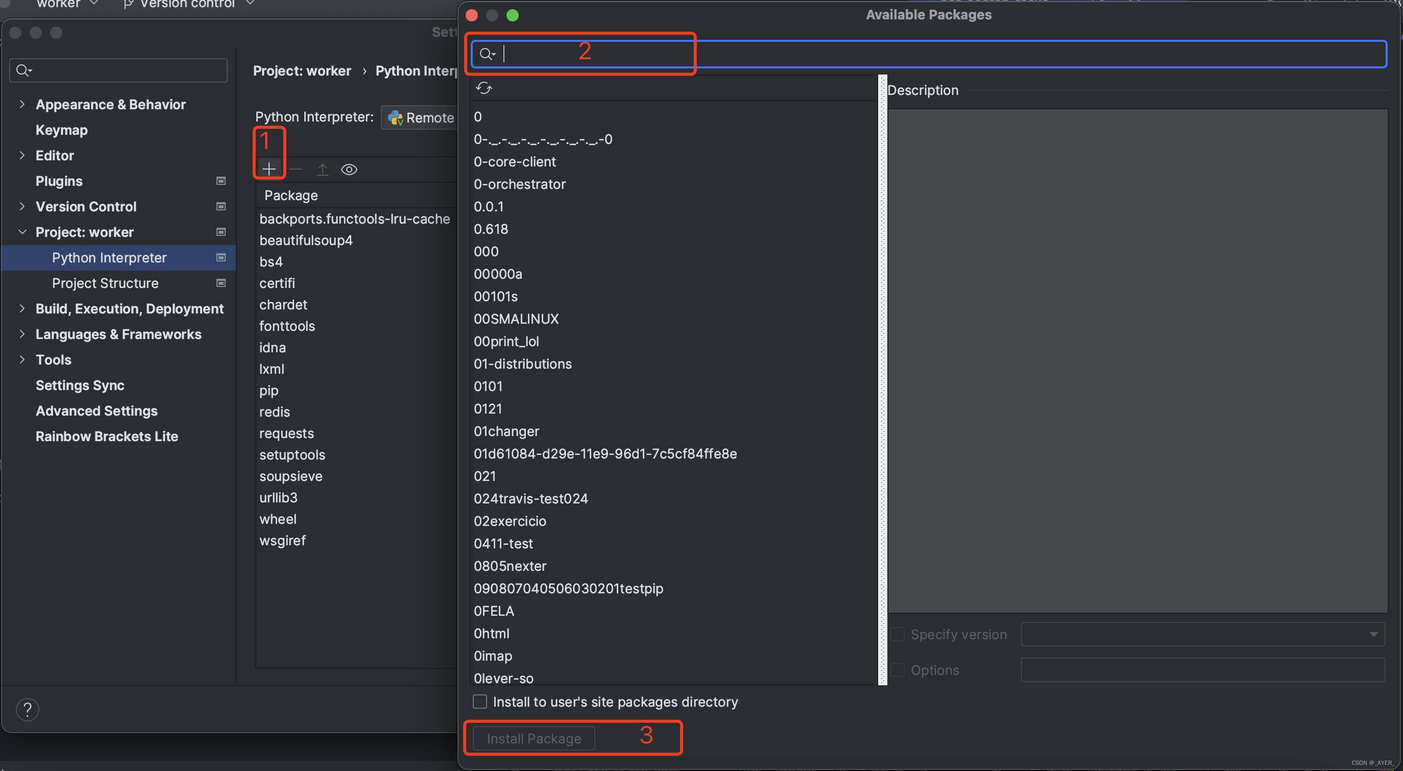Click the reload packages list icon
This screenshot has width=1403, height=771.
click(483, 88)
